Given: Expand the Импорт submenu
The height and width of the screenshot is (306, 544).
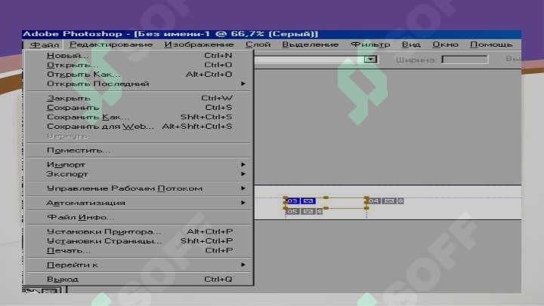Looking at the screenshot, I should tap(139, 164).
